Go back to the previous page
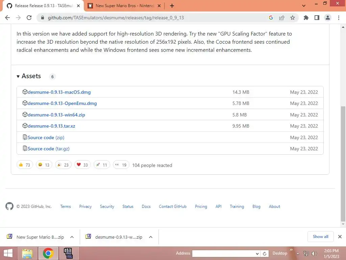Image resolution: width=346 pixels, height=260 pixels. click(7, 18)
